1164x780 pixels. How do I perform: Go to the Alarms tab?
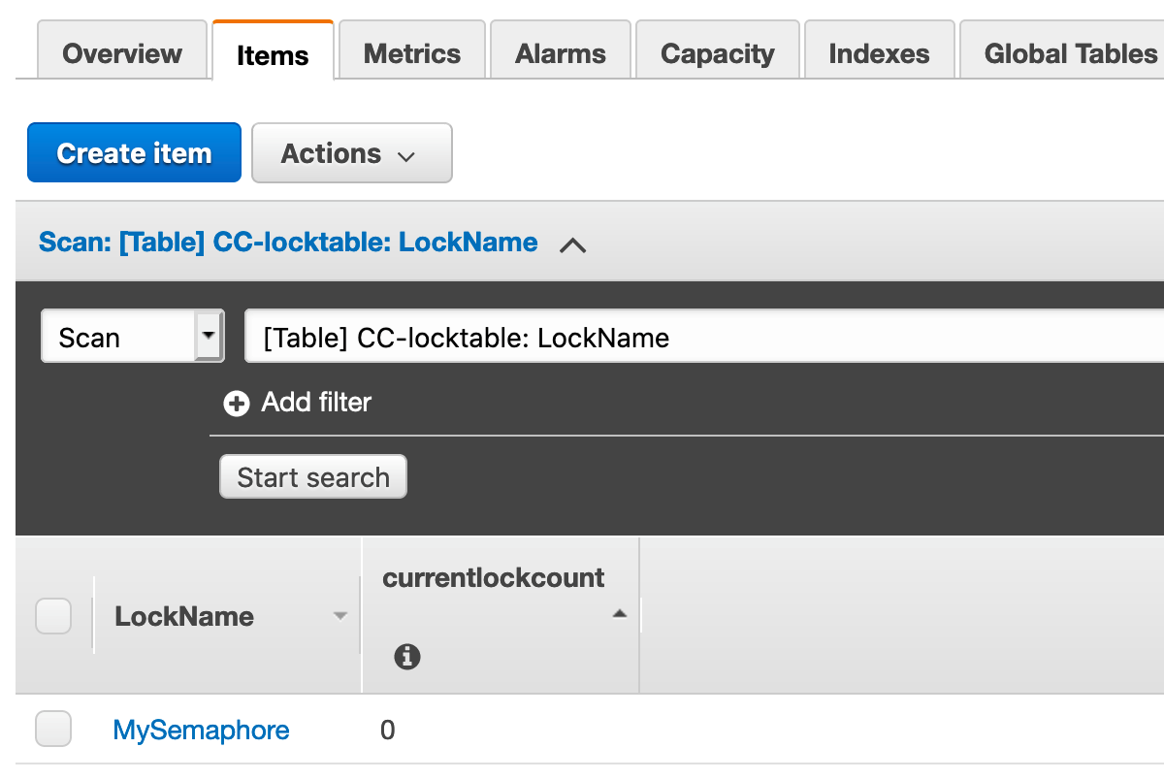[561, 53]
